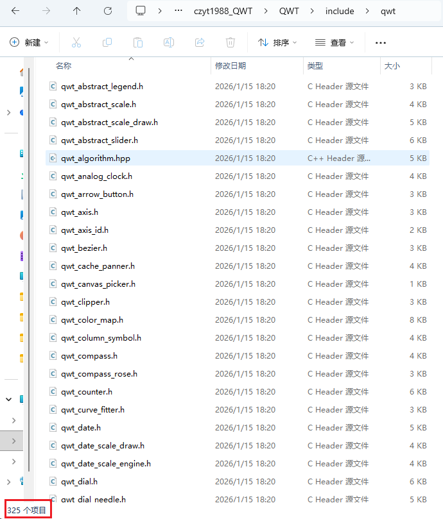Open the 查看 (View) dropdown
The image size is (443, 519).
click(x=334, y=42)
